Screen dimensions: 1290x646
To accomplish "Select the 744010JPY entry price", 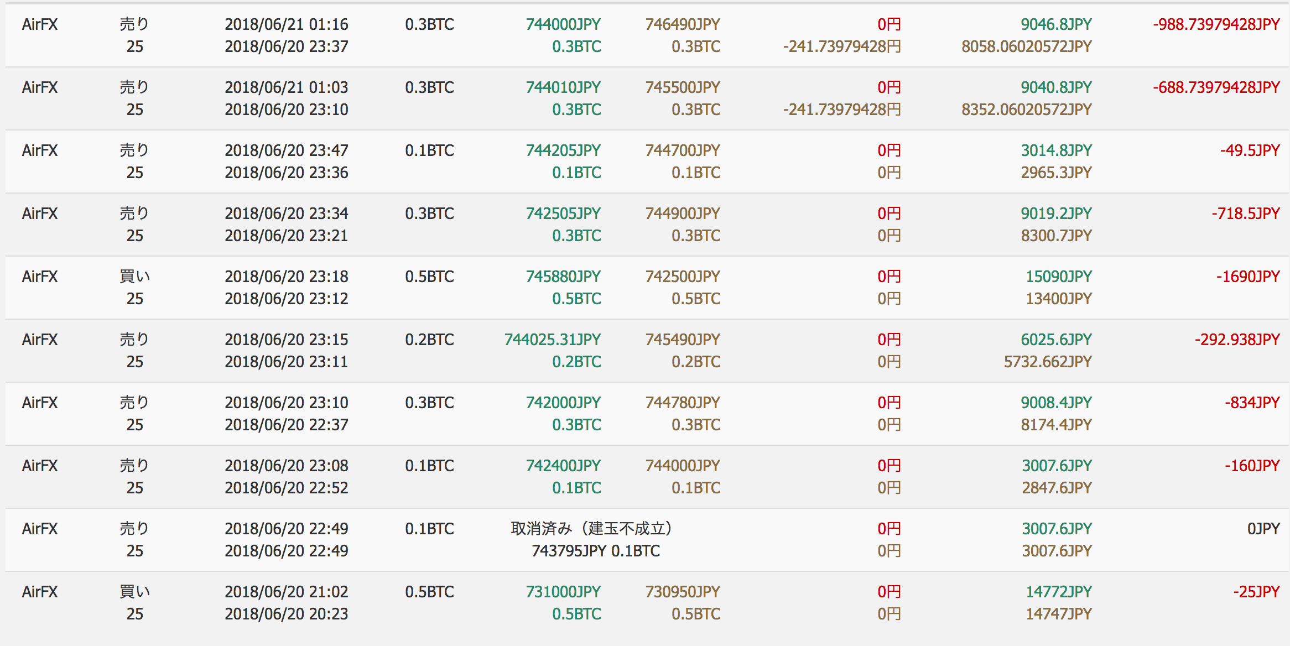I will tap(563, 87).
